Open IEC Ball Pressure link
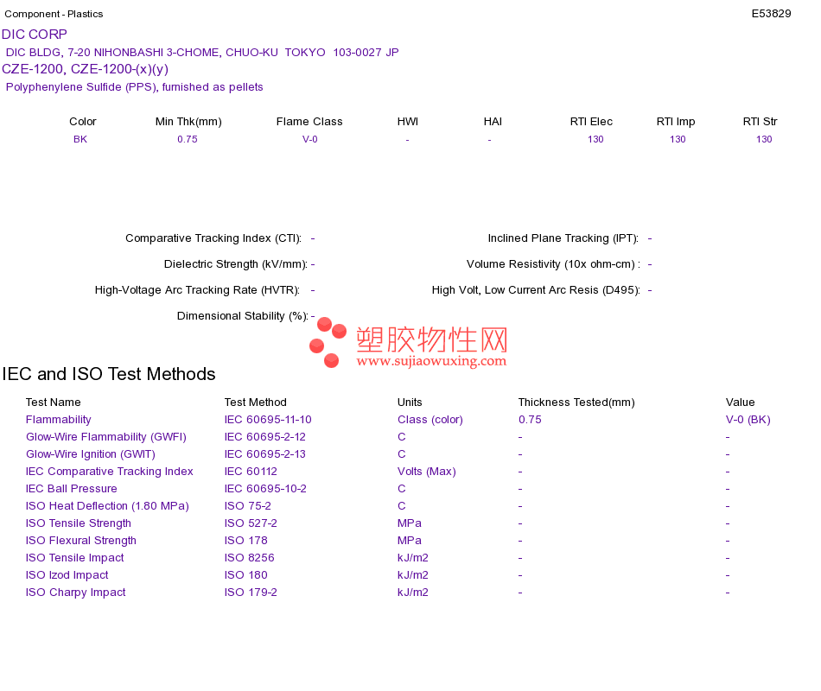This screenshot has height=691, width=821. pos(71,489)
